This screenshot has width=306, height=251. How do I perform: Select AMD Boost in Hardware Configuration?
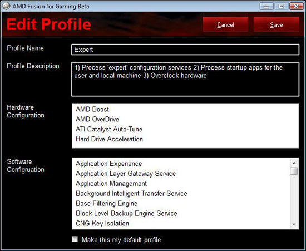tap(92, 109)
